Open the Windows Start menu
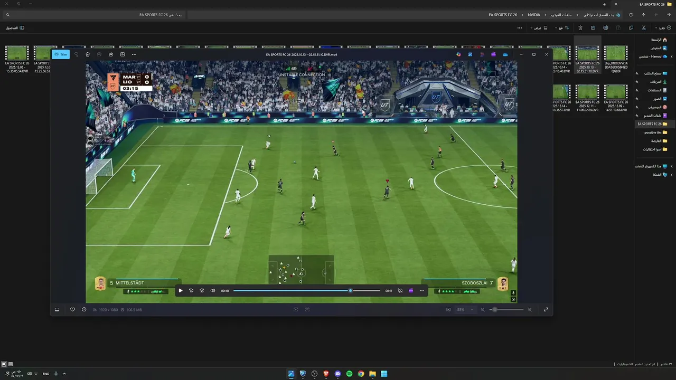Image resolution: width=676 pixels, height=380 pixels. coord(384,374)
